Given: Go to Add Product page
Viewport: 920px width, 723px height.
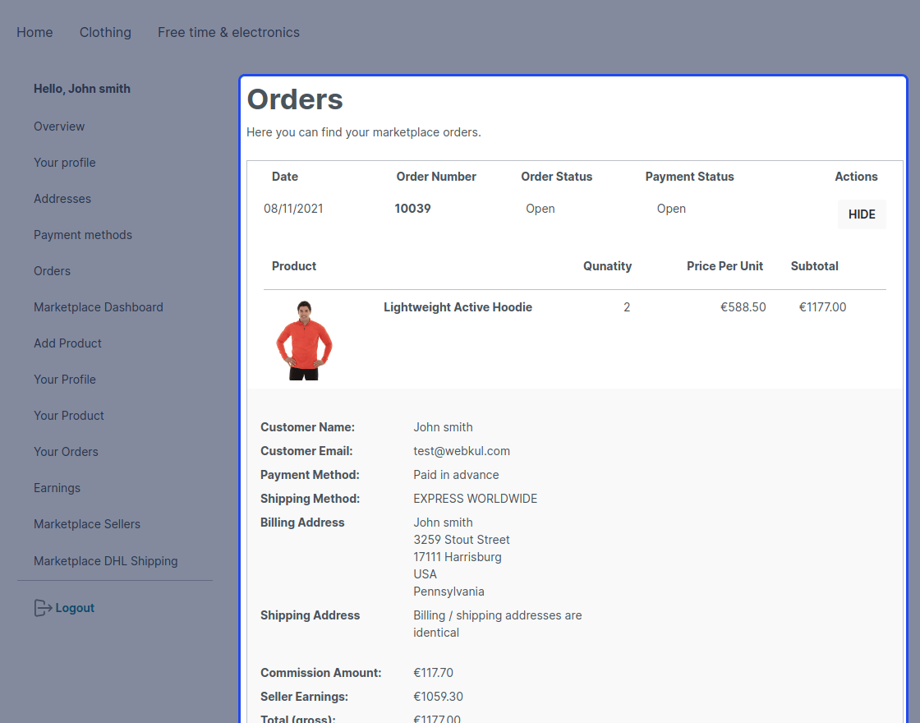Looking at the screenshot, I should (67, 343).
